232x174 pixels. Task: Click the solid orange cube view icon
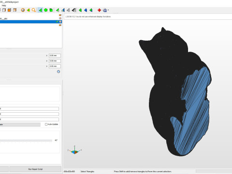tap(9, 10)
